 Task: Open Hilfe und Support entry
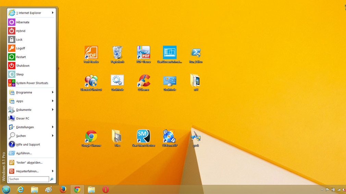coord(31,144)
